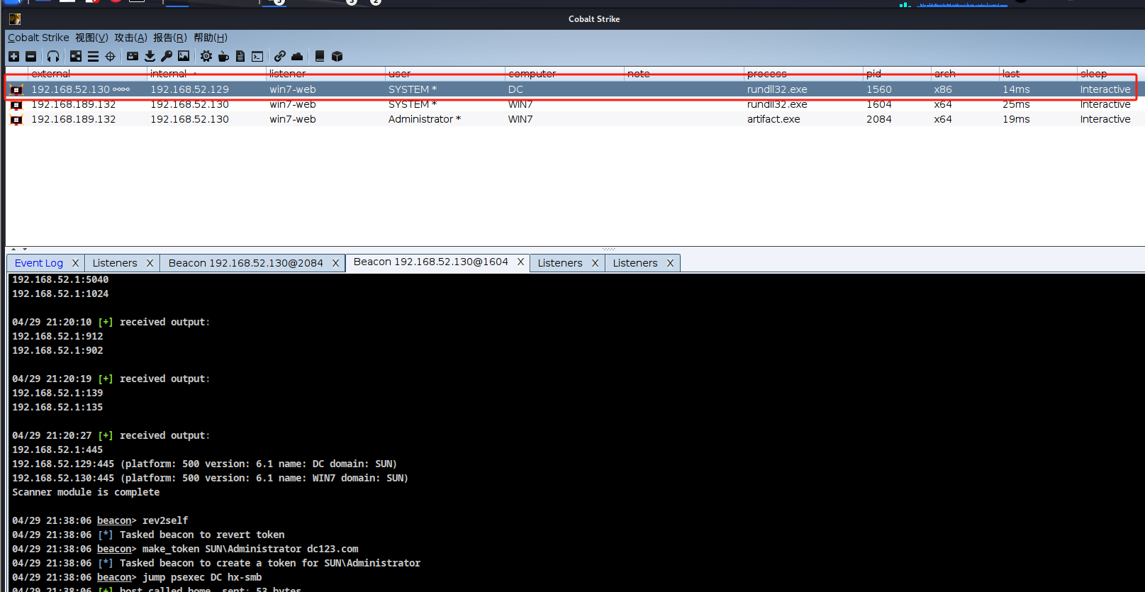Open the 报告(R) menu
1145x592 pixels.
[170, 38]
